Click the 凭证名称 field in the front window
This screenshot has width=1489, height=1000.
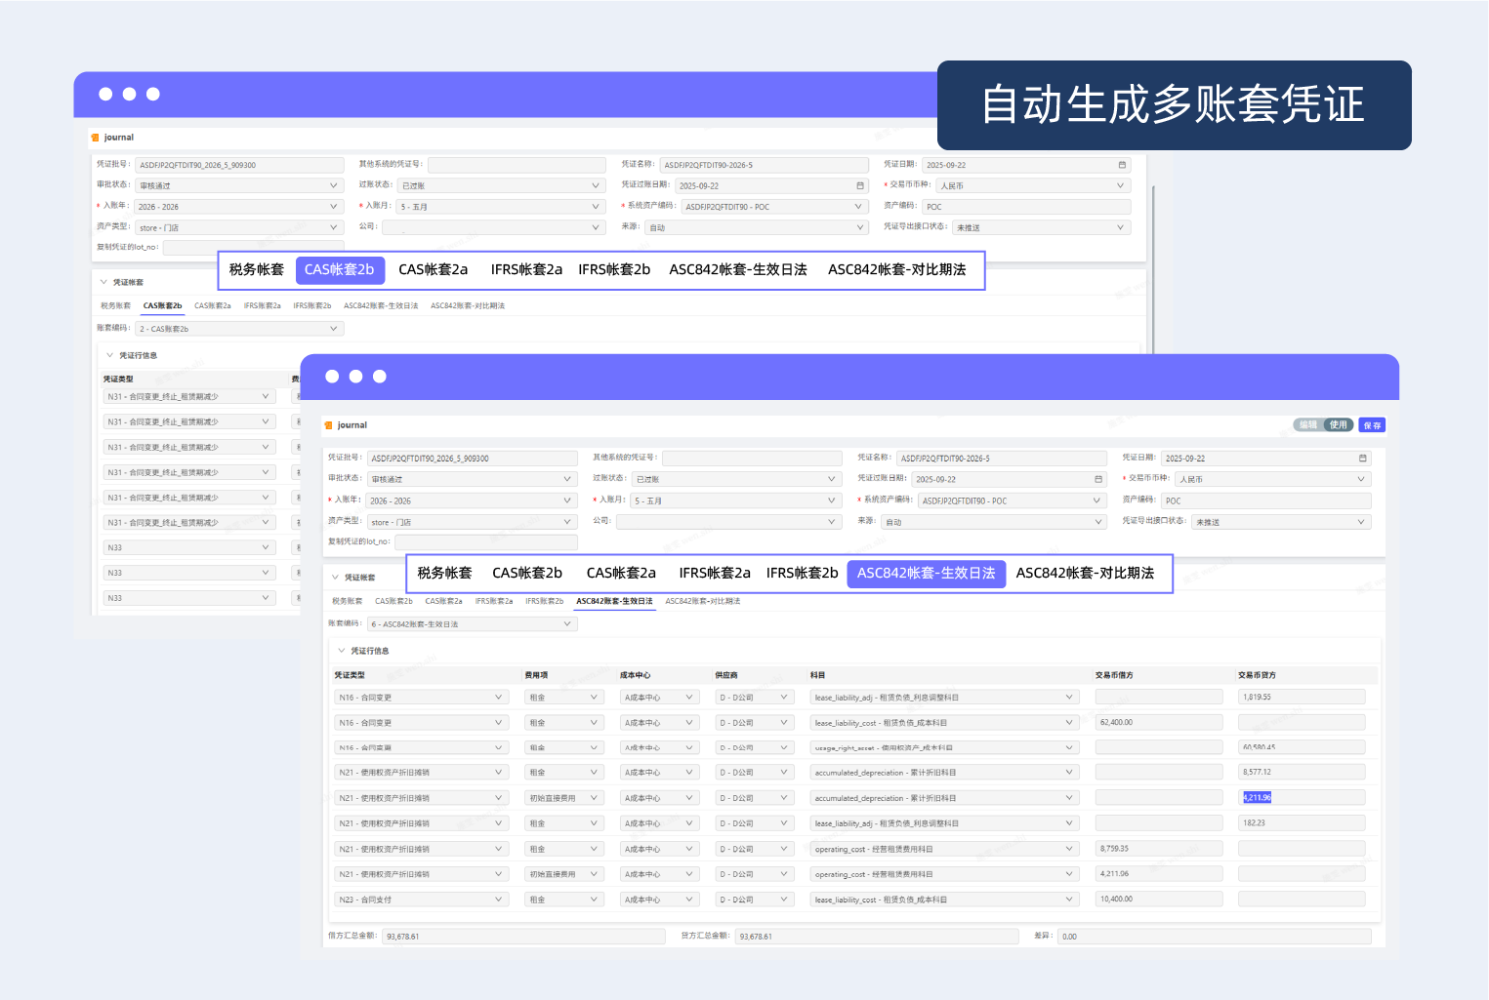(x=1002, y=458)
